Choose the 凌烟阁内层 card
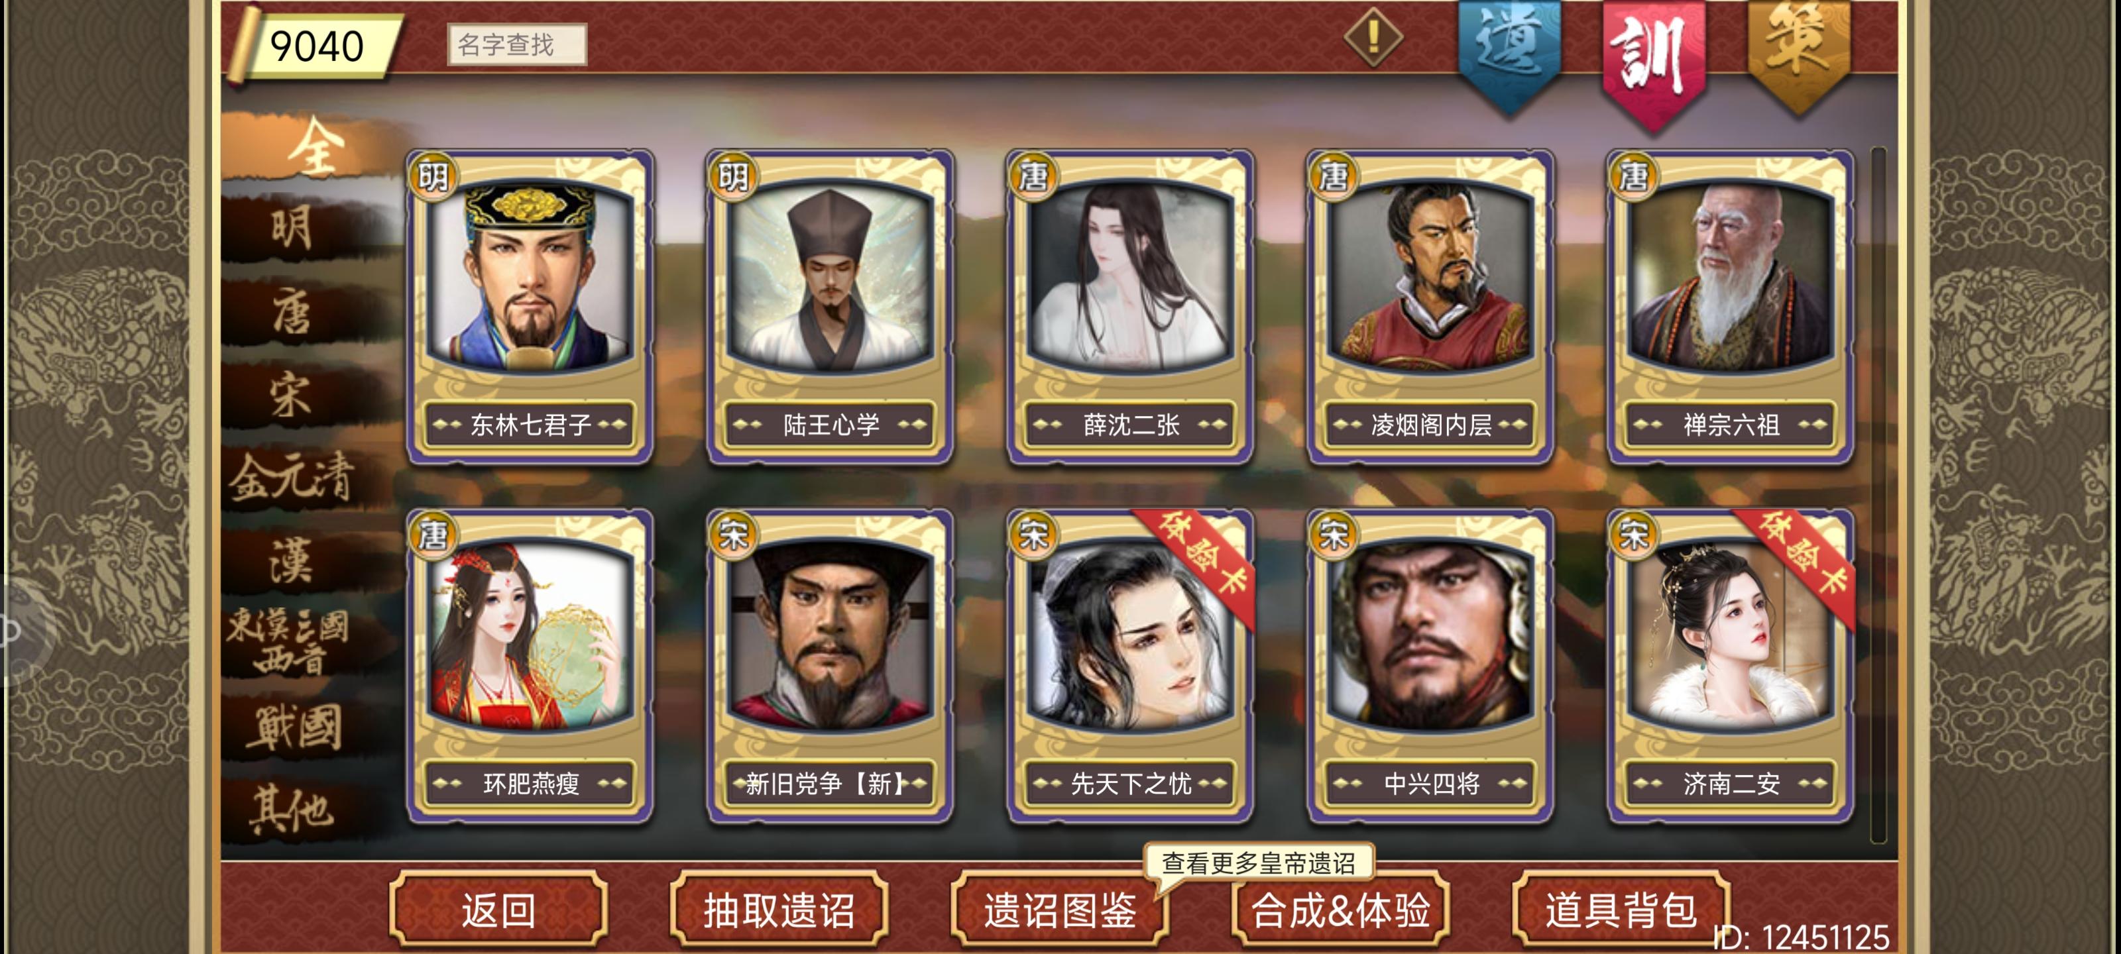The height and width of the screenshot is (954, 2121). tap(1430, 307)
